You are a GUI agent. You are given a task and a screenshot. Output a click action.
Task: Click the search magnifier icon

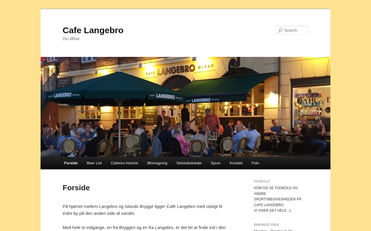tap(280, 30)
